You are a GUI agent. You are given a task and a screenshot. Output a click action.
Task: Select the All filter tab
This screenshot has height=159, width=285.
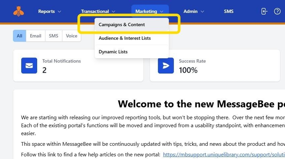(20, 36)
